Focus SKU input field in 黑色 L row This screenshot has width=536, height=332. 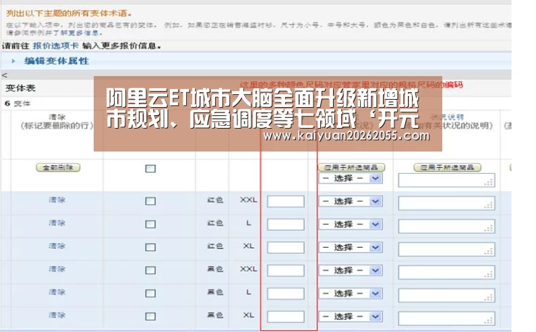286,294
